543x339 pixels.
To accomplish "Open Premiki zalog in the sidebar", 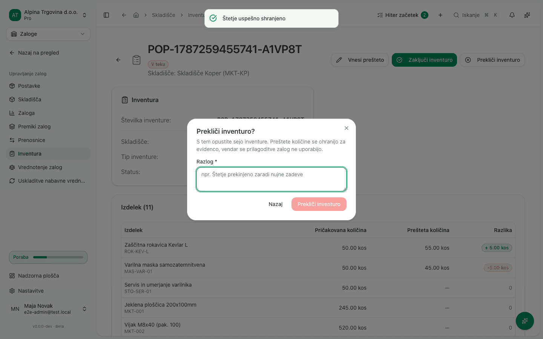I will pos(48,127).
